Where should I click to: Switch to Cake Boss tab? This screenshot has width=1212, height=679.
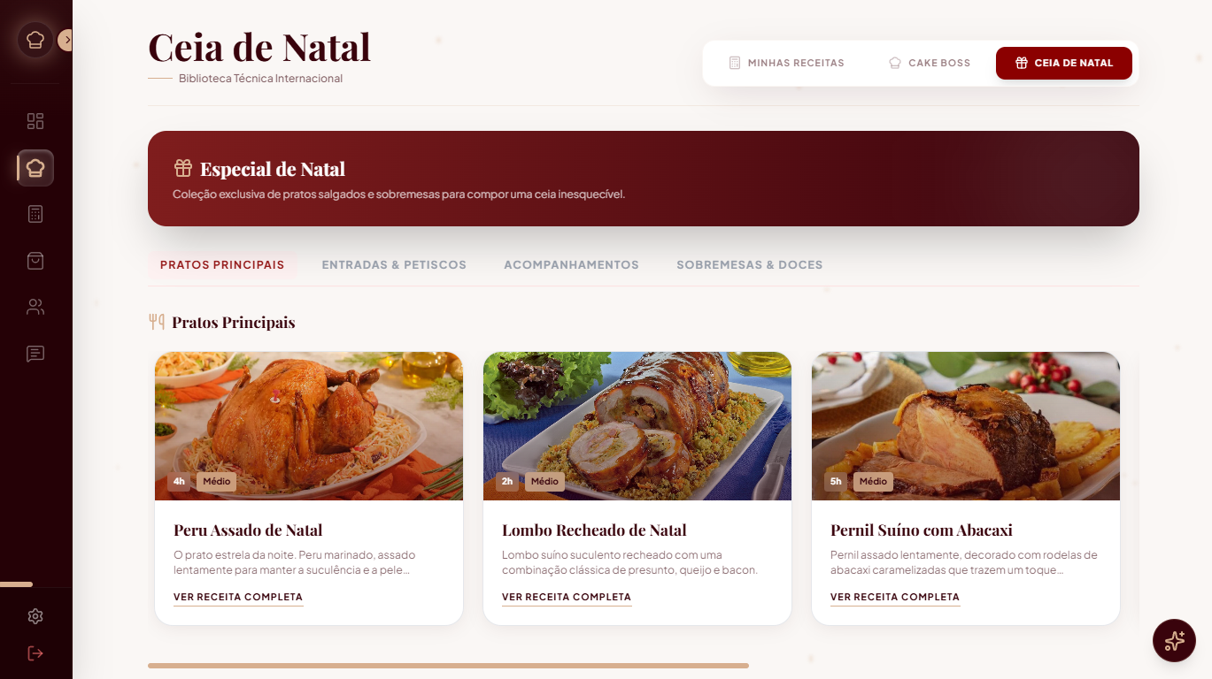click(930, 63)
